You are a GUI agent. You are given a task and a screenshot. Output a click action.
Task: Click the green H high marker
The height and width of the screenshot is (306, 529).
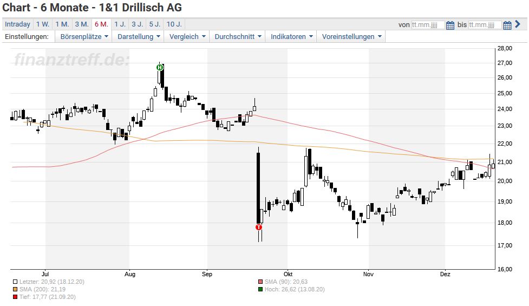[x=160, y=68]
